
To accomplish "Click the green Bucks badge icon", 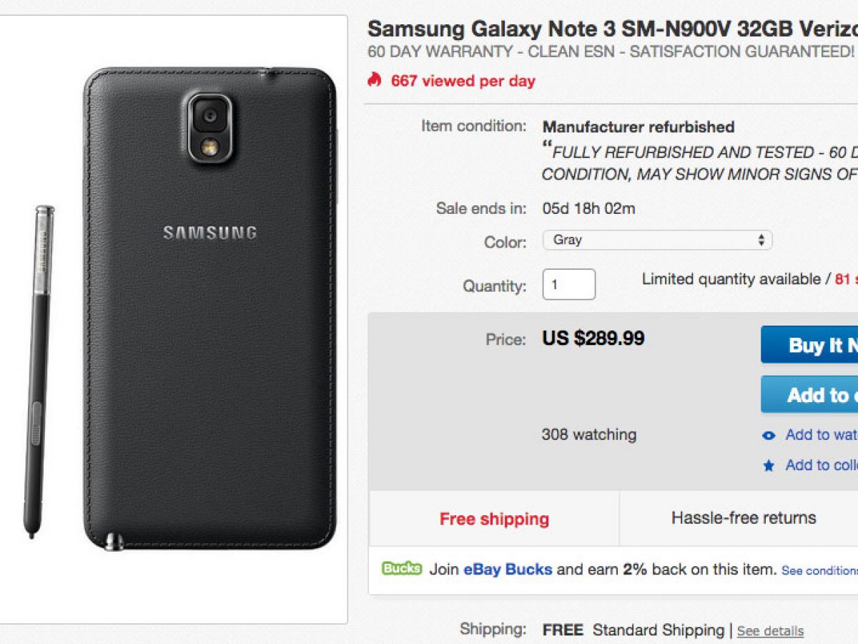I will 401,569.
